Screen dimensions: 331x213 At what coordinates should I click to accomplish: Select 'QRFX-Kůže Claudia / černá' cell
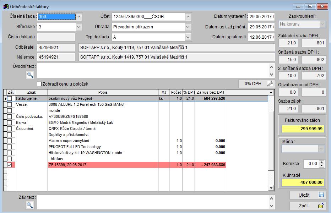coord(103,129)
